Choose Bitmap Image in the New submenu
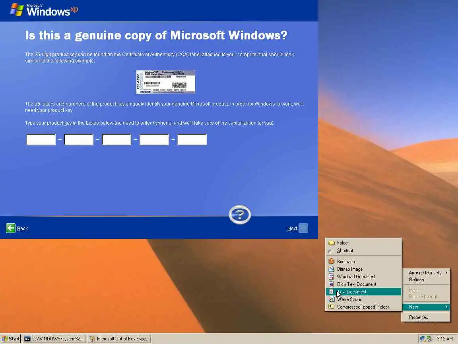Screen dimensions: 458x344 [363, 269]
